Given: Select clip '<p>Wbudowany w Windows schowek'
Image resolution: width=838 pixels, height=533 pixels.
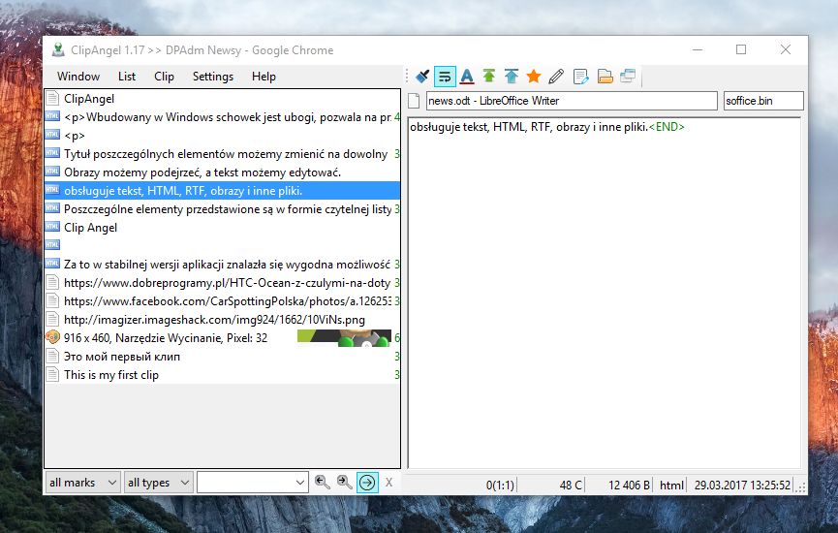Looking at the screenshot, I should (222, 117).
